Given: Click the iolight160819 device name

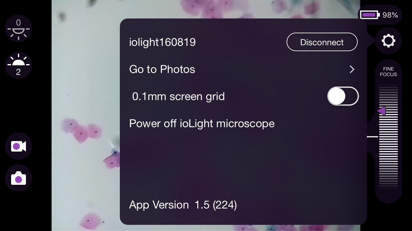Looking at the screenshot, I should [162, 42].
